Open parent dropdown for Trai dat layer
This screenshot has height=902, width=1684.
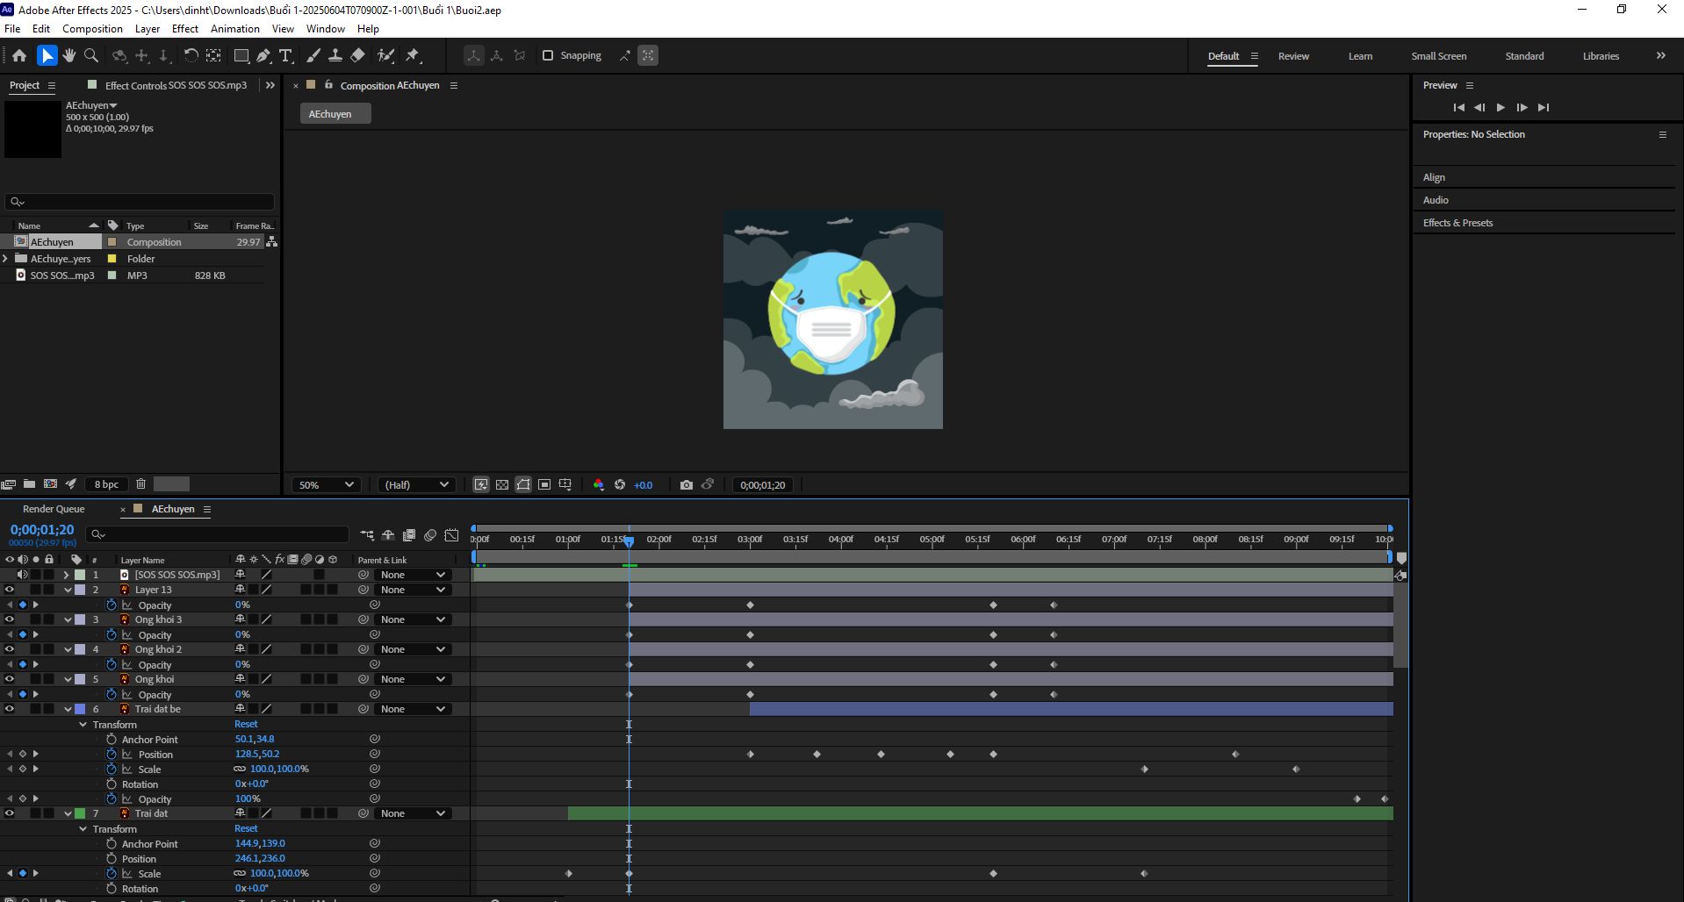tap(412, 813)
